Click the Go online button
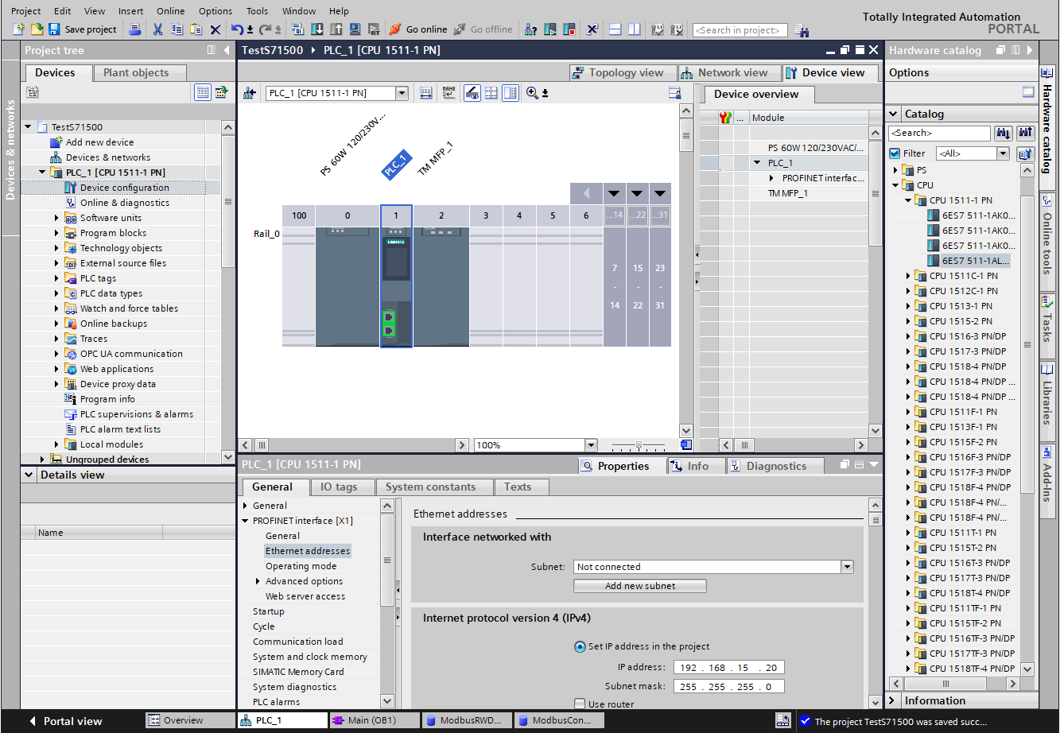 pos(418,29)
